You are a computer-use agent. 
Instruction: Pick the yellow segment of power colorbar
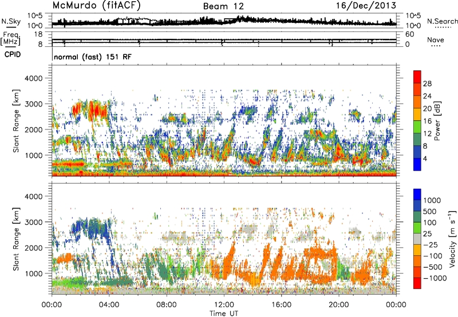point(417,114)
